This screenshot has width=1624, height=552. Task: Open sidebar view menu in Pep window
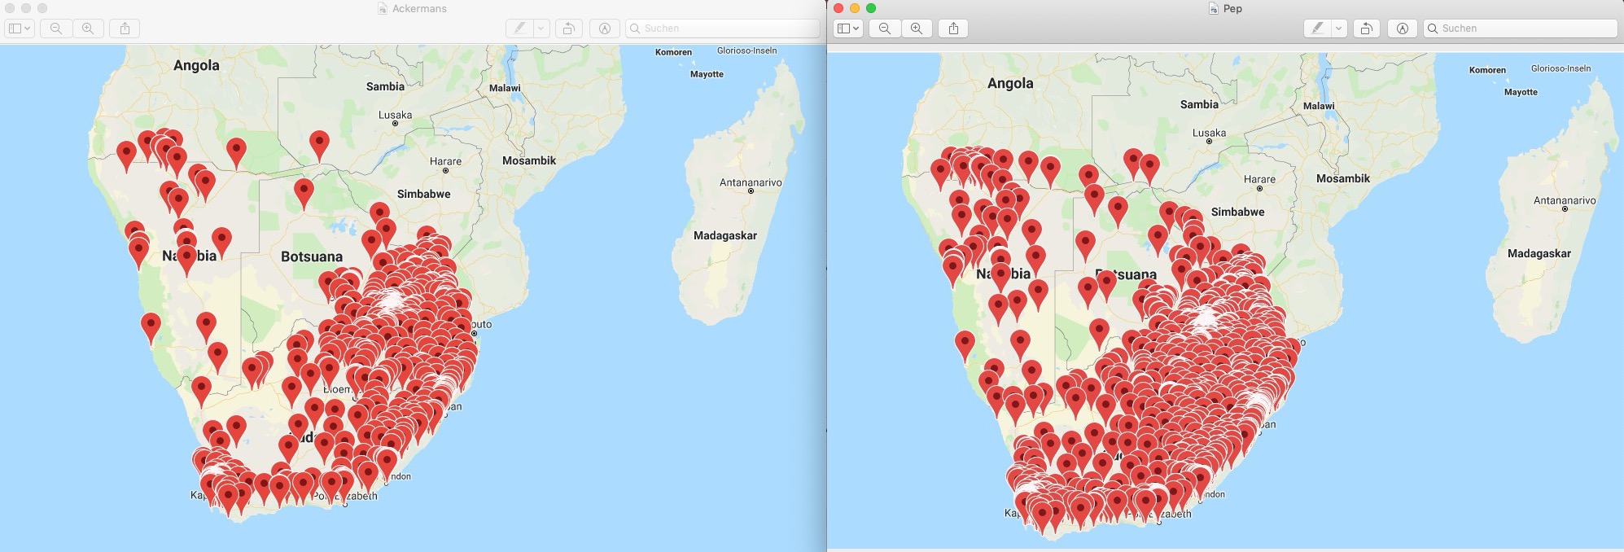click(848, 28)
